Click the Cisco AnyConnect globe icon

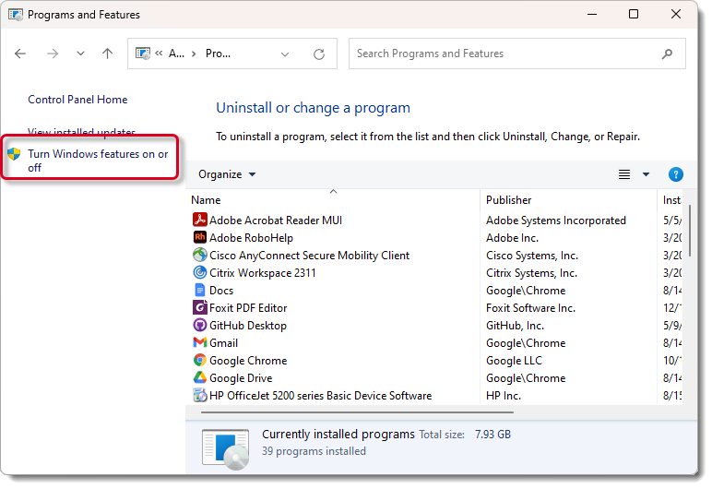tap(199, 256)
